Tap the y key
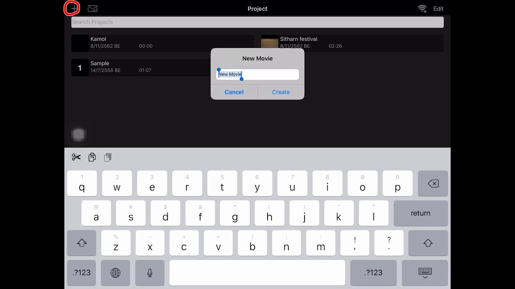 257,183
